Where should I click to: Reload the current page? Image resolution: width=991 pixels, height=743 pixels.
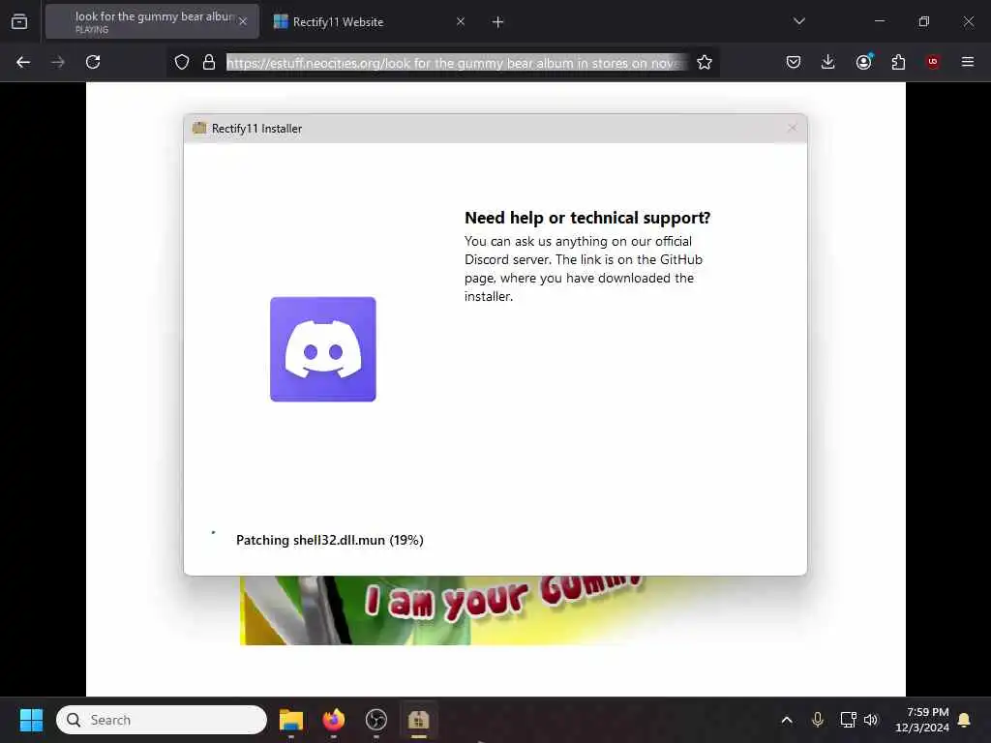click(x=93, y=62)
